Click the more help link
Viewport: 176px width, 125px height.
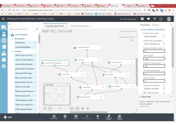[x=144, y=106]
